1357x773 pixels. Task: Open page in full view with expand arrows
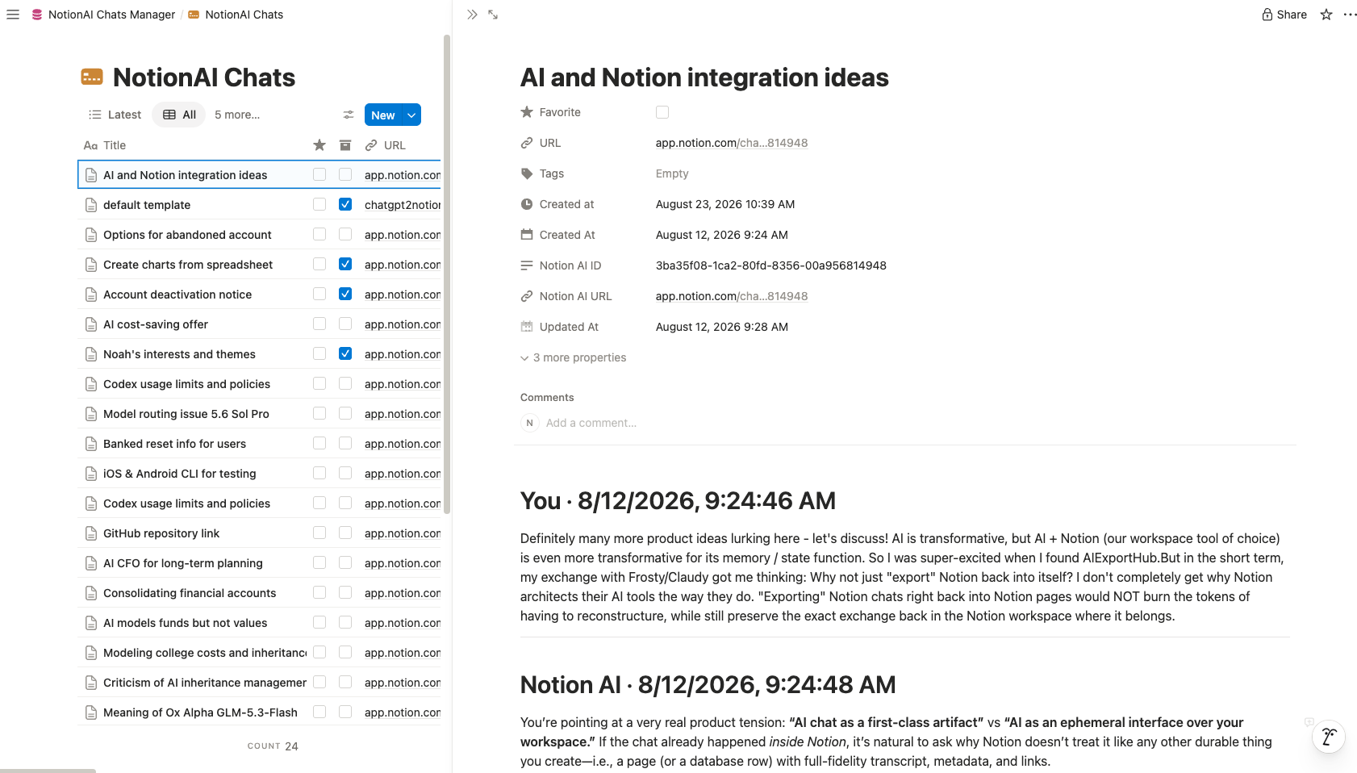pos(493,15)
